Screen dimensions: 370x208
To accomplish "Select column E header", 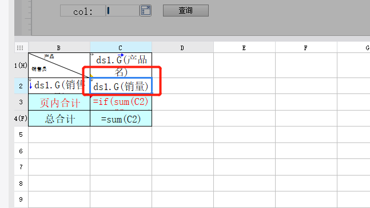I will [x=244, y=48].
